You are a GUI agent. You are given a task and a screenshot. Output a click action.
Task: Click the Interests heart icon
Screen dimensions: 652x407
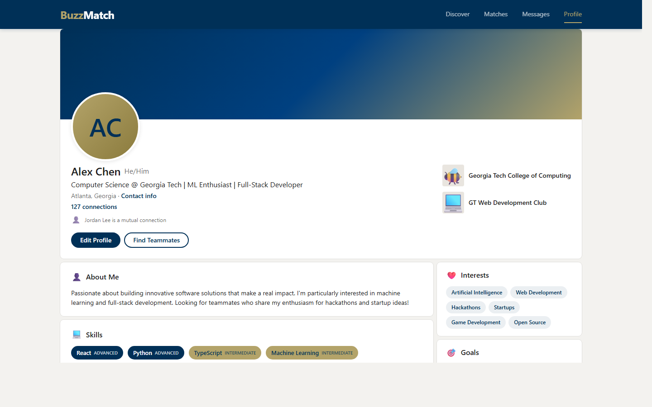pyautogui.click(x=451, y=275)
